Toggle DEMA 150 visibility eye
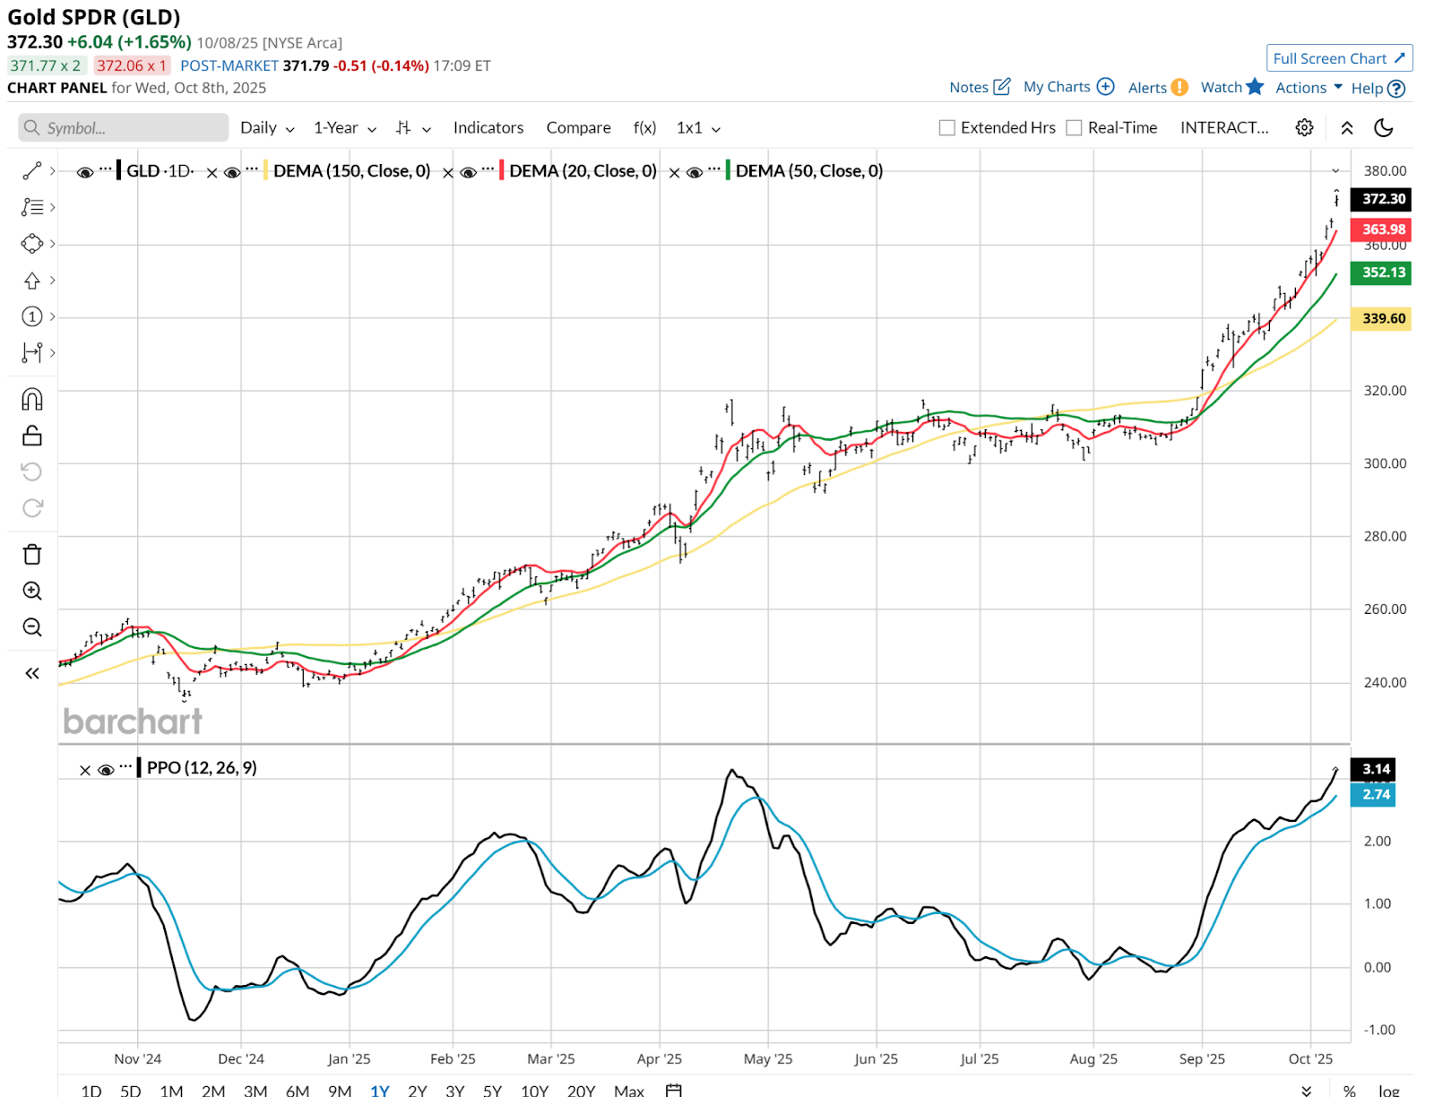Screen dimensions: 1434x1097 point(232,172)
